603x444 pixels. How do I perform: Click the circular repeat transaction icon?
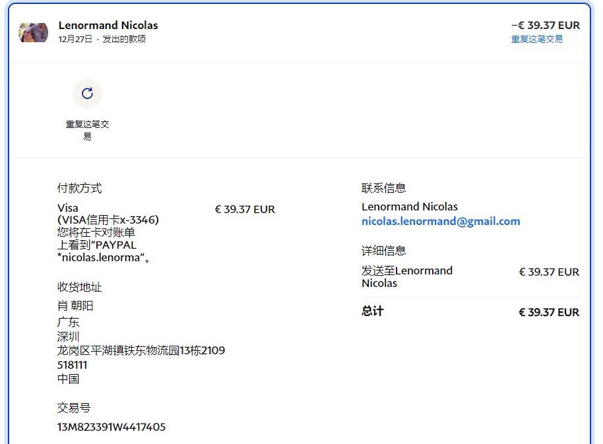point(87,94)
